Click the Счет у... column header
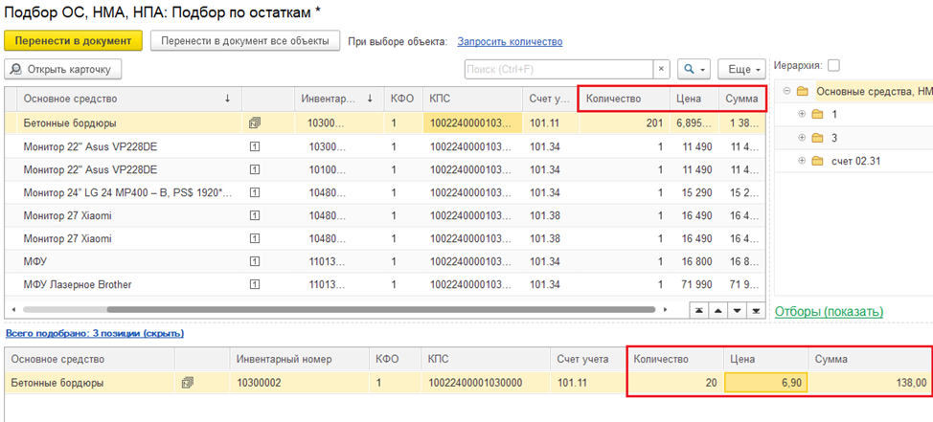Viewport: 933px width, 422px height. pyautogui.click(x=551, y=99)
